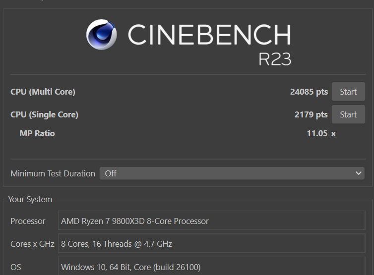Click the Cores x GHz label
Screen dimensions: 374x275
32,244
